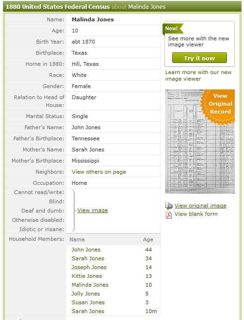Open household member Sarah Jones, age 34

click(x=88, y=258)
